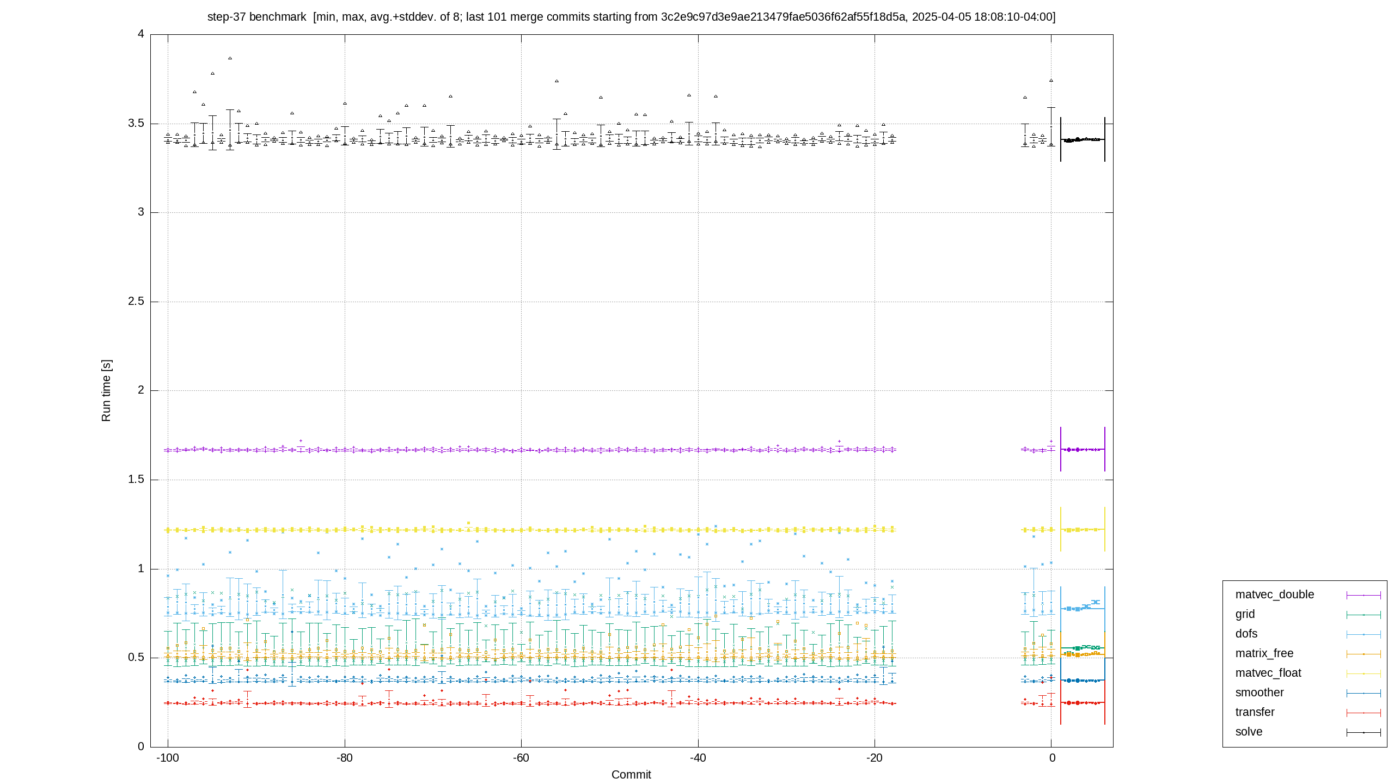Select the solve legend entry
Viewport: 1394px width, 784px height.
coord(1249,732)
